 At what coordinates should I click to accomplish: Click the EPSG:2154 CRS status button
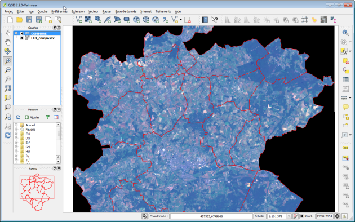click(325, 216)
